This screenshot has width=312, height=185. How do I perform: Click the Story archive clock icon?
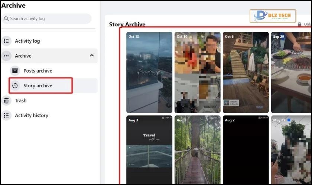tap(15, 86)
